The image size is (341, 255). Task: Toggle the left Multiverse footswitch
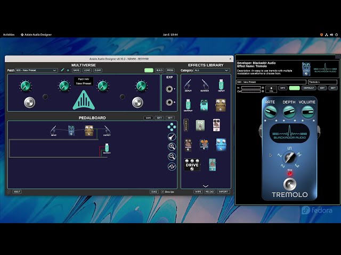coord(30,103)
